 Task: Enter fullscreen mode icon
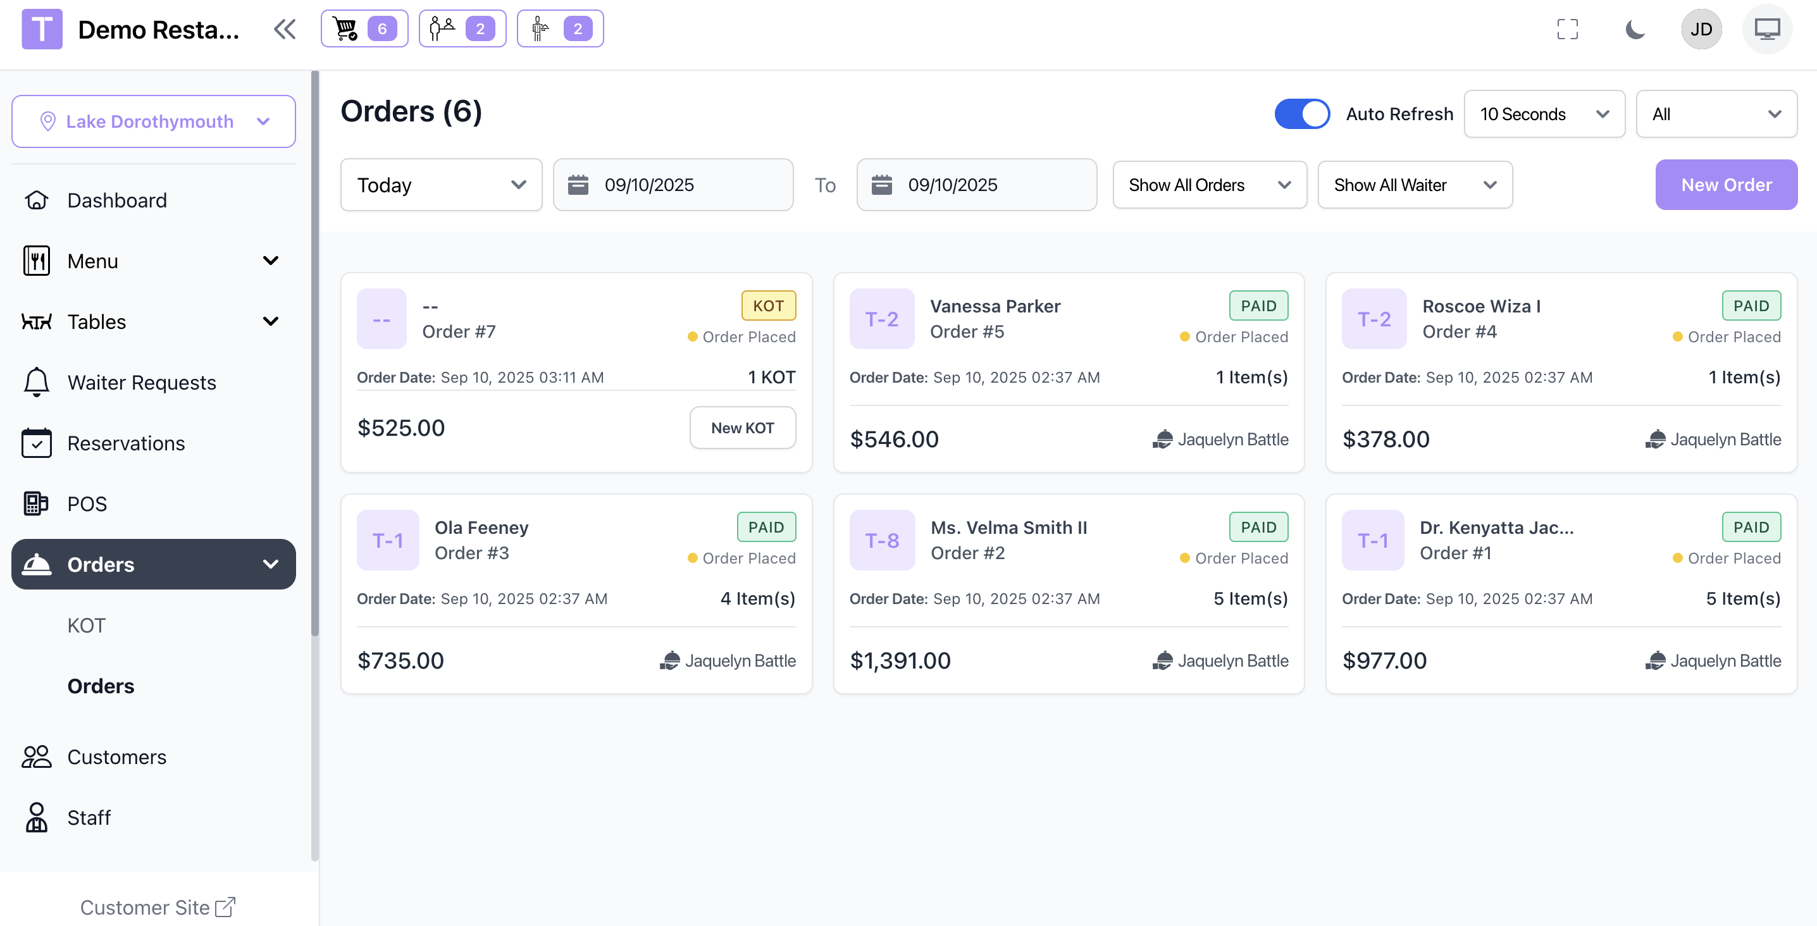point(1566,29)
